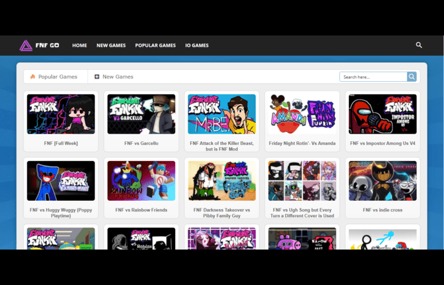
Task: Open the indie cross game thumbnail
Action: coord(382,180)
